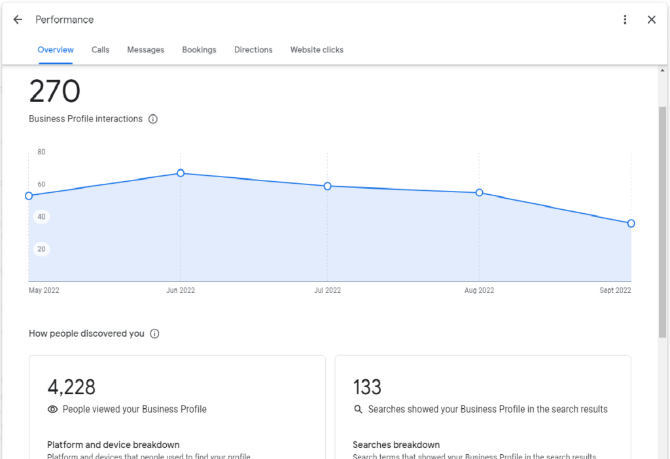Click the Jun 2022 axis label
Viewport: 670px width, 459px height.
(181, 290)
